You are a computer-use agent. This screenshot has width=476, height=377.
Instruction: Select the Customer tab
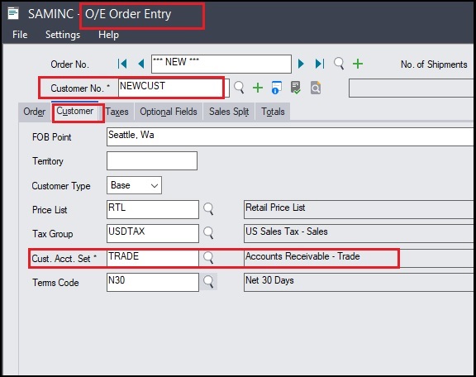pyautogui.click(x=75, y=111)
